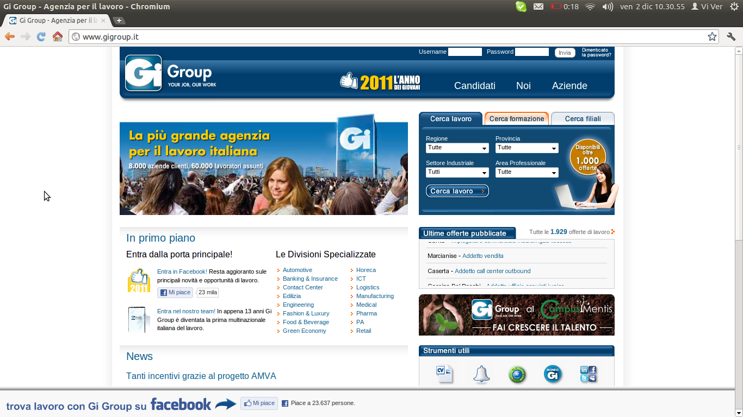Open the volume speaker indicator
743x417 pixels.
(608, 7)
